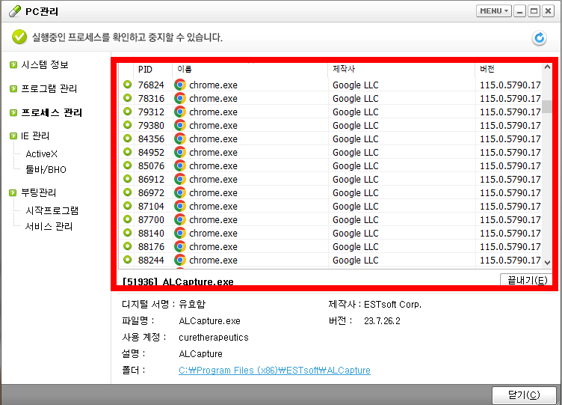Click the Chrome icon in row 76824

pos(180,85)
